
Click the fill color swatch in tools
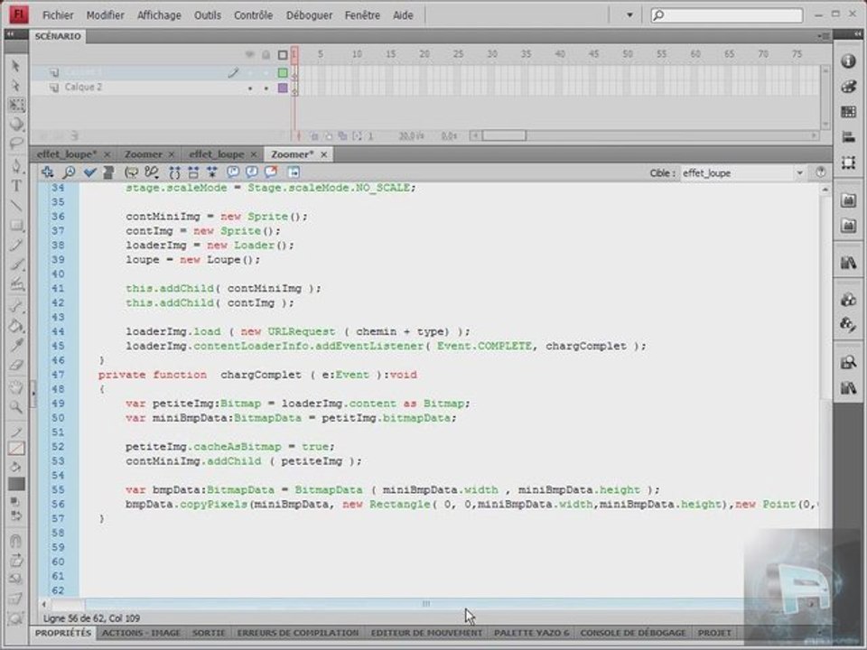coord(16,484)
